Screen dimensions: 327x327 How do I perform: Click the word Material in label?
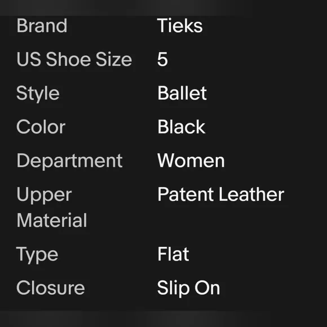click(52, 220)
